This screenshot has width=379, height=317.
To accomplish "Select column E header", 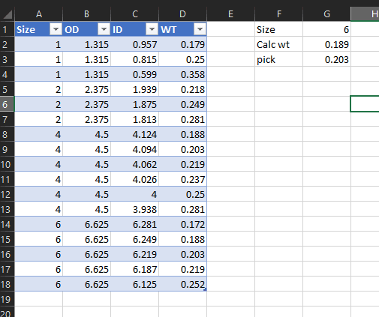I will tap(231, 14).
